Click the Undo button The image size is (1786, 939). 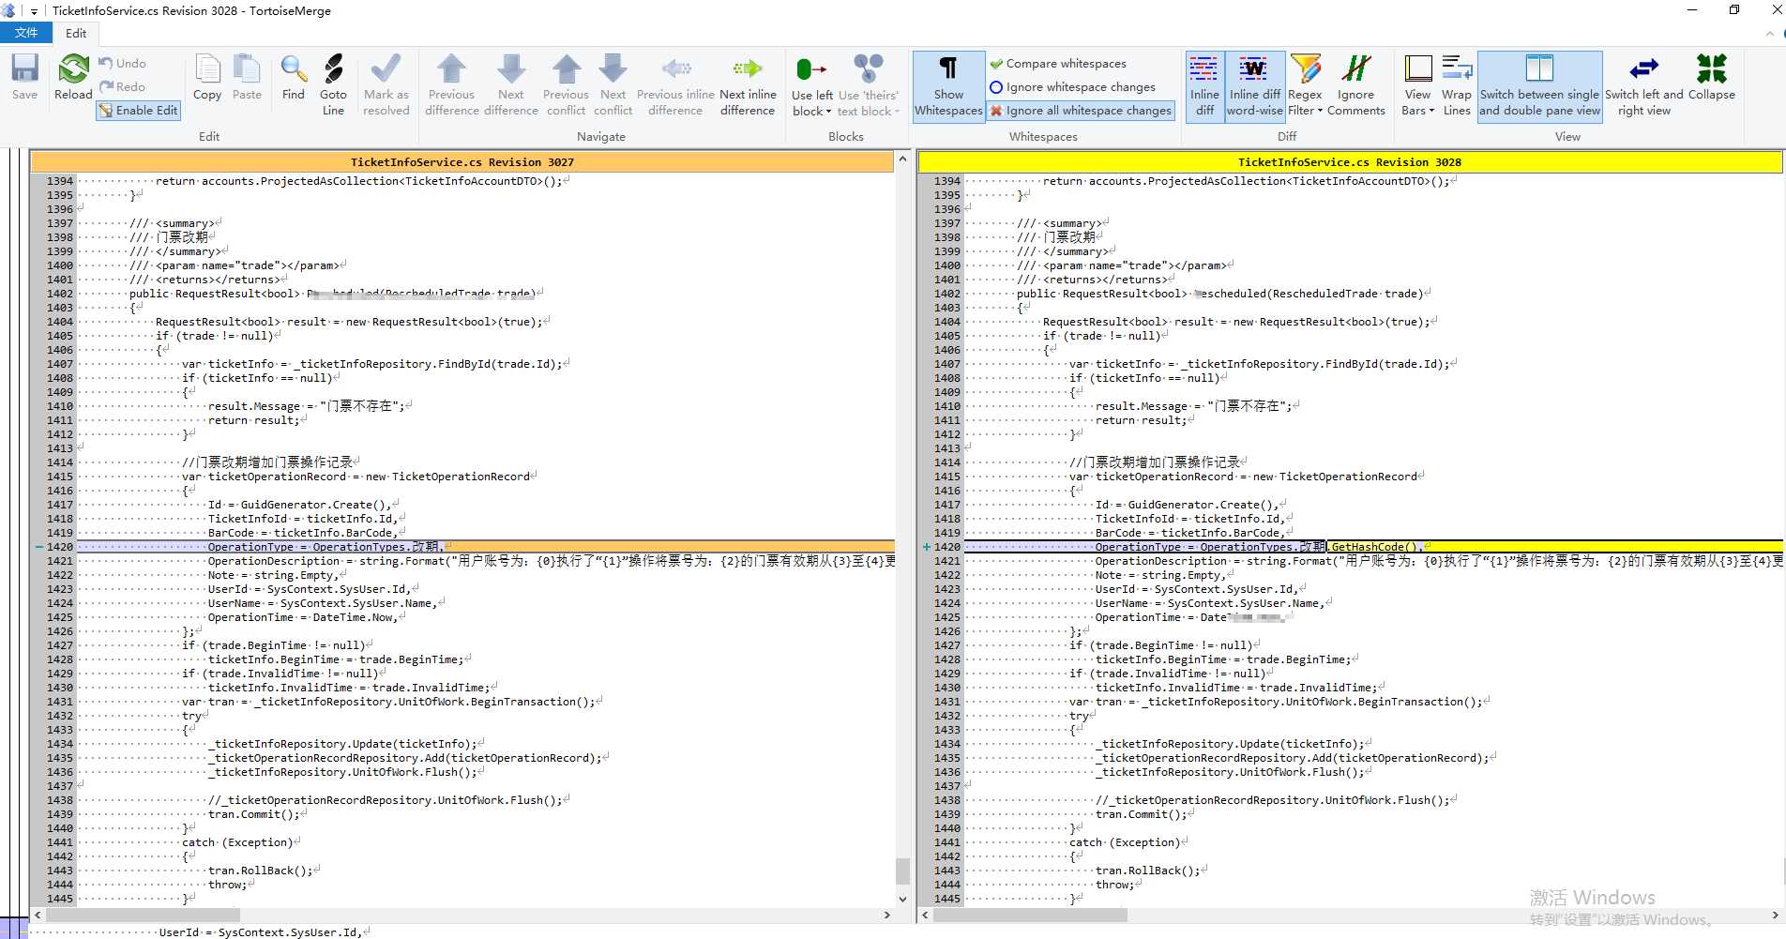(123, 63)
